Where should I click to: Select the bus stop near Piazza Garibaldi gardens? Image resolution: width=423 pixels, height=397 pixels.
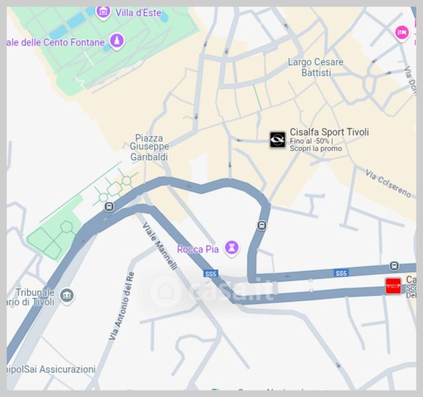(x=109, y=206)
